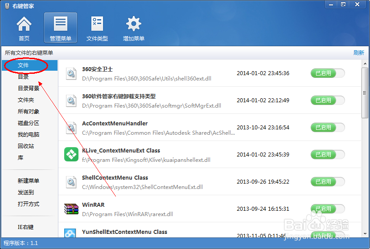Toggle the AcContextMenuHandler 已启用 switch
370x249 pixels.
point(328,127)
